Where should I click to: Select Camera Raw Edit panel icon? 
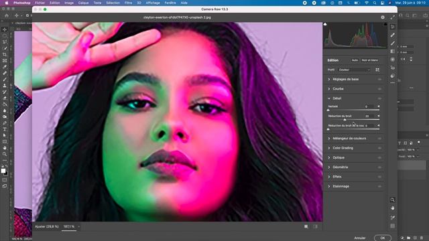pyautogui.click(x=393, y=27)
